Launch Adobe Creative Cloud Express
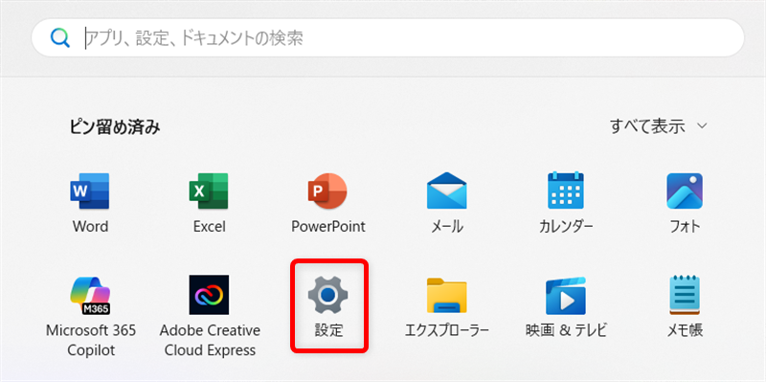 point(209,295)
